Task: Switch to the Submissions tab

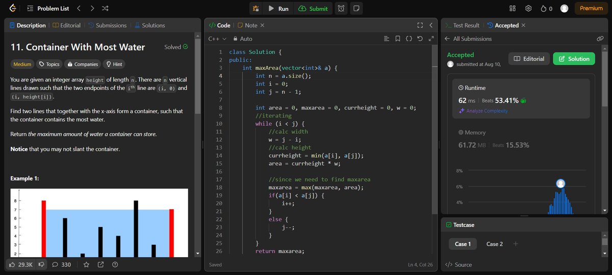Action: (x=107, y=25)
